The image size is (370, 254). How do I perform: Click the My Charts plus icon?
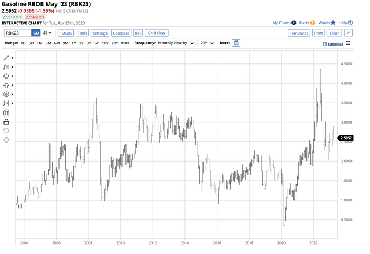pyautogui.click(x=294, y=23)
